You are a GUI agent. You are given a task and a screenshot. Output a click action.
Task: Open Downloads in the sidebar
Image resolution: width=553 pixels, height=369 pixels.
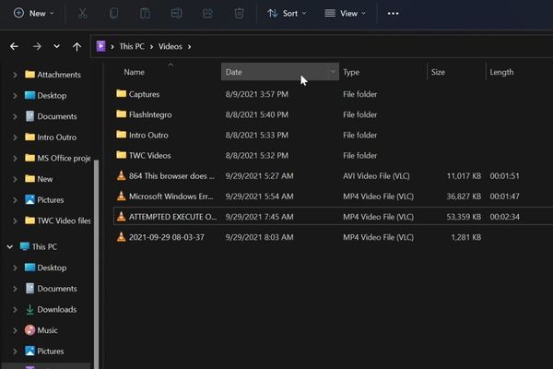57,309
